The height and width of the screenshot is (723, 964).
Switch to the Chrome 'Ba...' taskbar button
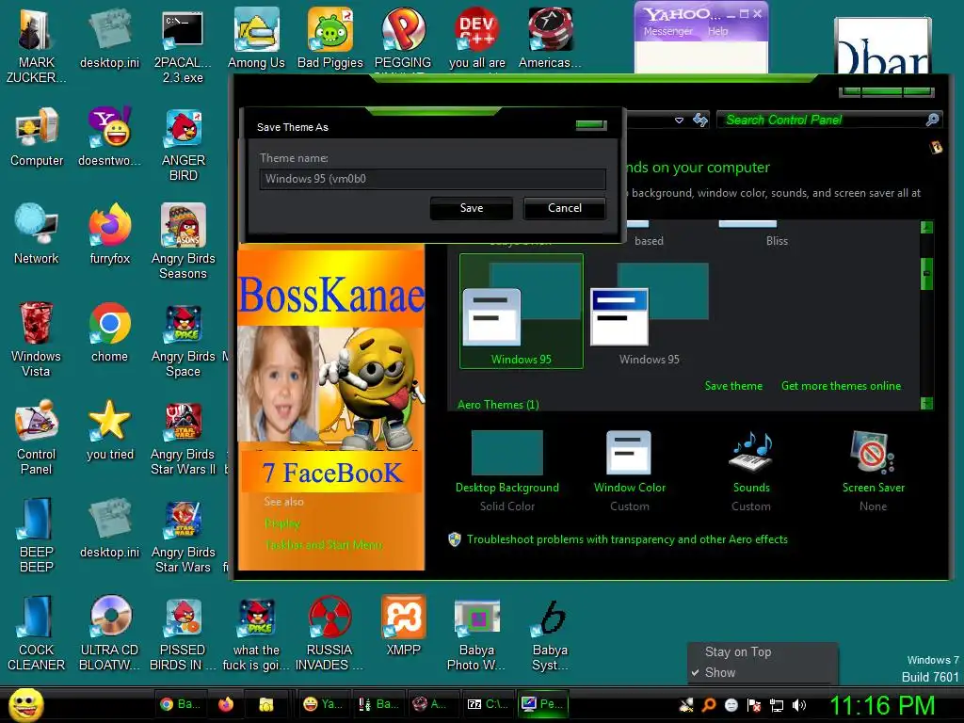tap(180, 704)
